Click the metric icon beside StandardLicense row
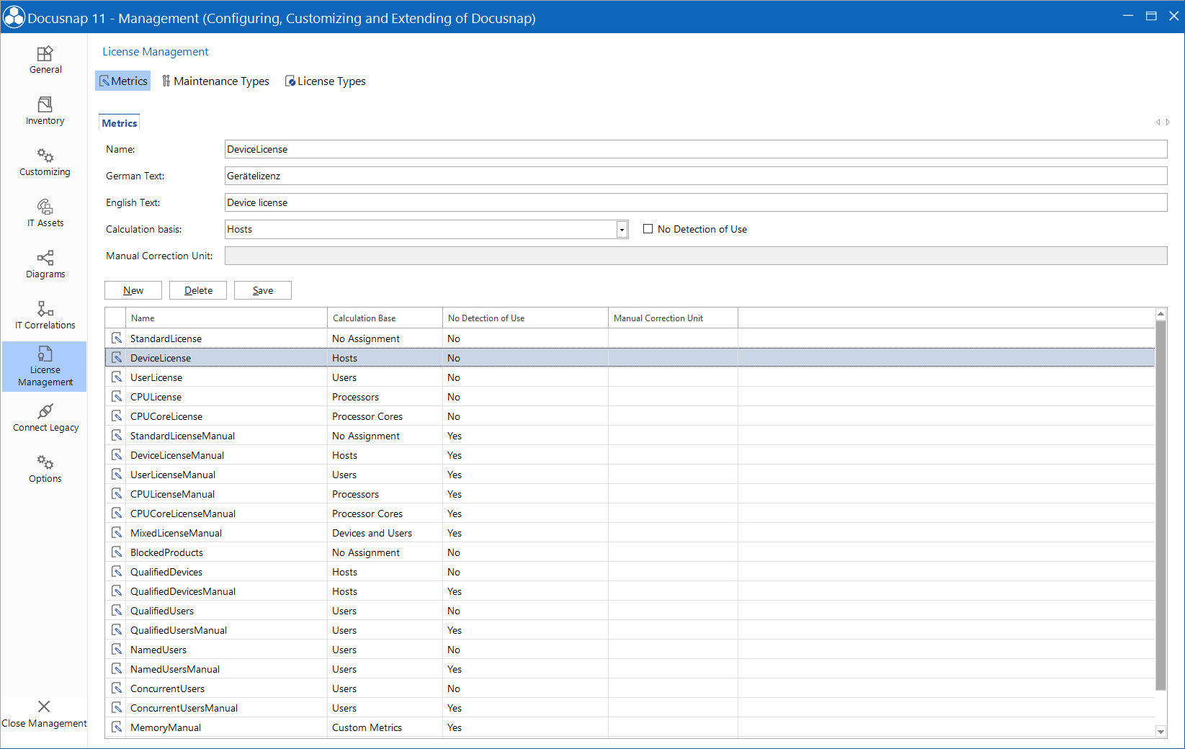The height and width of the screenshot is (749, 1185). [x=117, y=338]
